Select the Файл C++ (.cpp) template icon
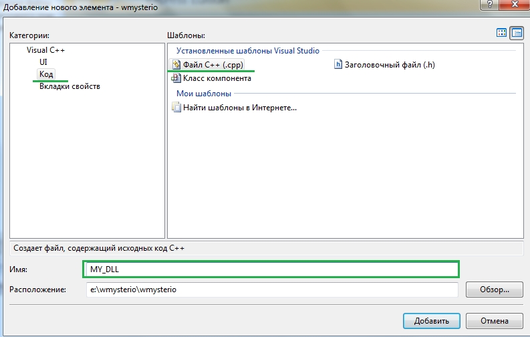The width and height of the screenshot is (530, 337). click(x=176, y=65)
